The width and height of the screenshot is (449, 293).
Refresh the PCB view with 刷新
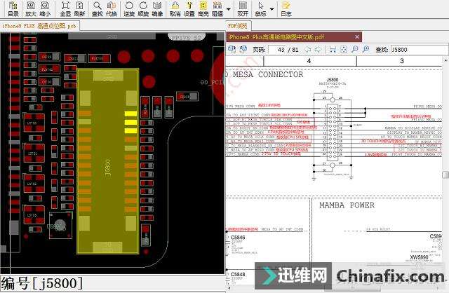pyautogui.click(x=79, y=9)
